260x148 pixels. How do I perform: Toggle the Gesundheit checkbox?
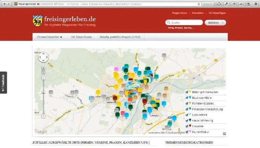pos(187,115)
